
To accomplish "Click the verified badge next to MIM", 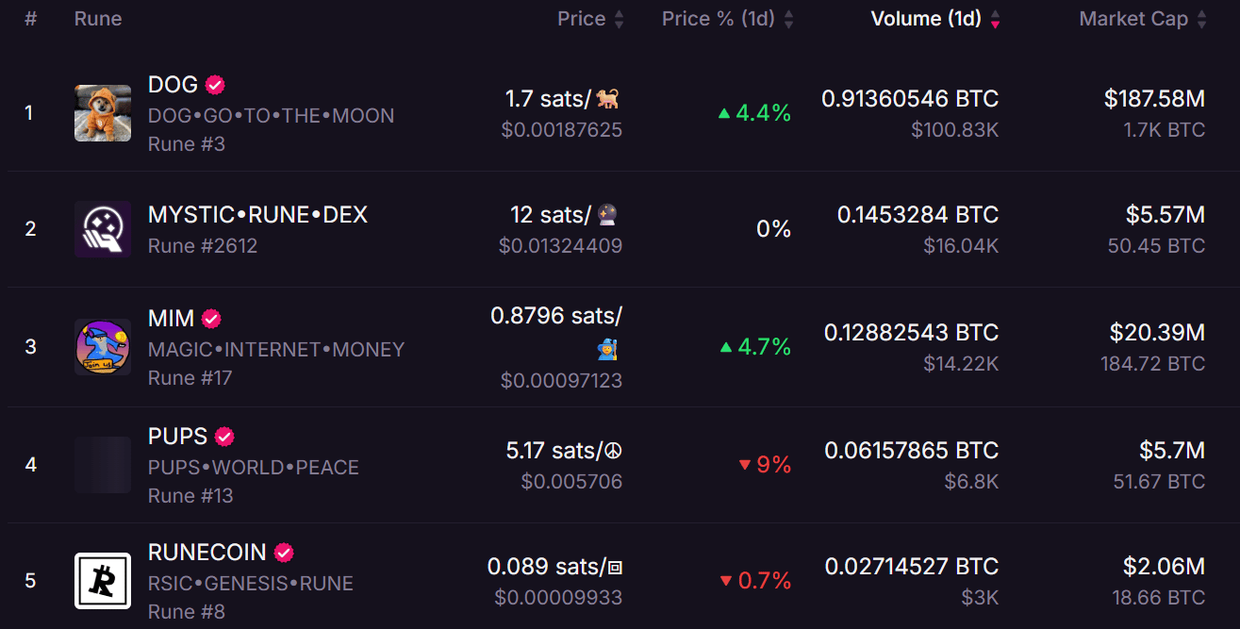I will click(212, 319).
